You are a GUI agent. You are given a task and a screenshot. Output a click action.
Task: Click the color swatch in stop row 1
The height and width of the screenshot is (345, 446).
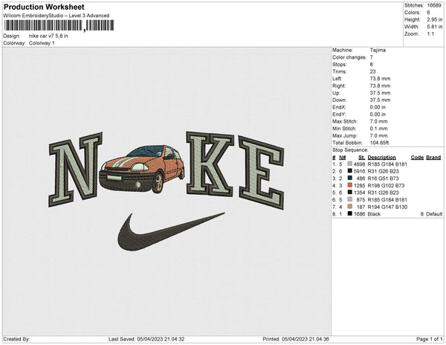coord(350,164)
